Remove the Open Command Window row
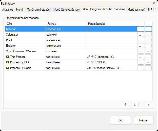Image resolution: width=158 pixels, height=131 pixels. (x=148, y=51)
